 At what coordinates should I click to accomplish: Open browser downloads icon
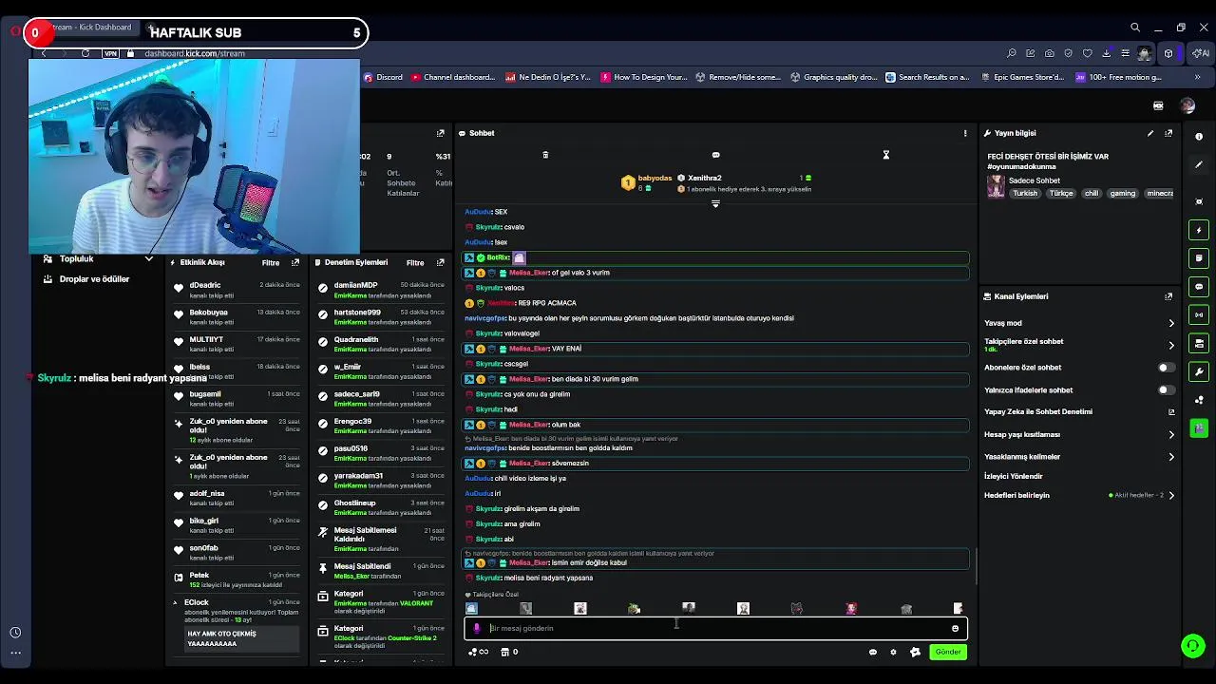tap(1106, 53)
